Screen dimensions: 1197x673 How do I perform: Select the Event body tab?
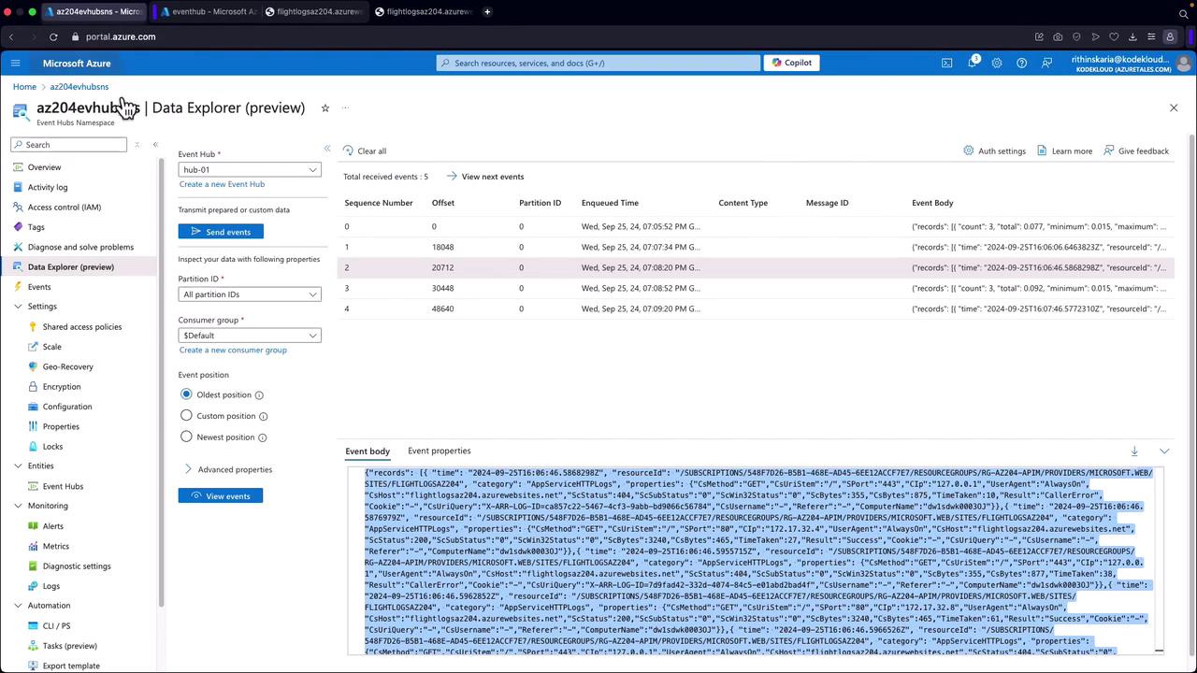pyautogui.click(x=368, y=451)
